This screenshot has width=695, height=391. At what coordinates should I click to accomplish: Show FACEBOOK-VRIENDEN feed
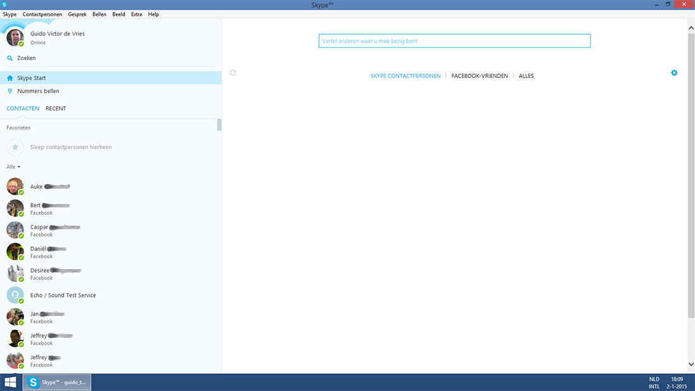[480, 76]
